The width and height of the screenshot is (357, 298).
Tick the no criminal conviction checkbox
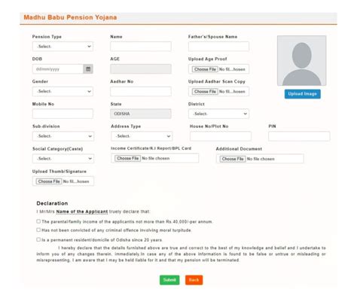[38, 230]
